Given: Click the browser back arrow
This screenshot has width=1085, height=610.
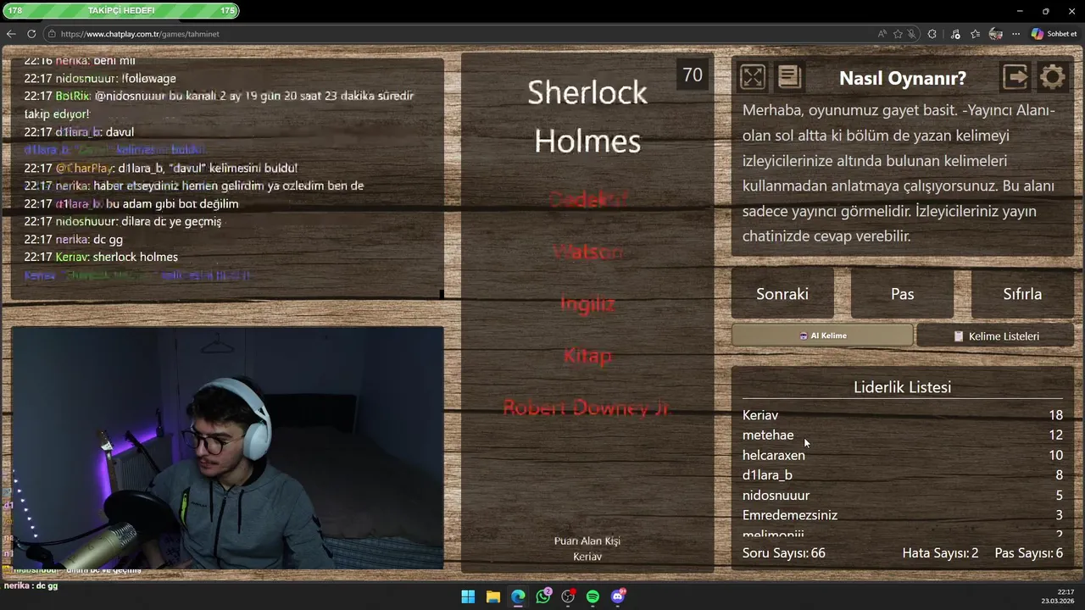Looking at the screenshot, I should (11, 34).
